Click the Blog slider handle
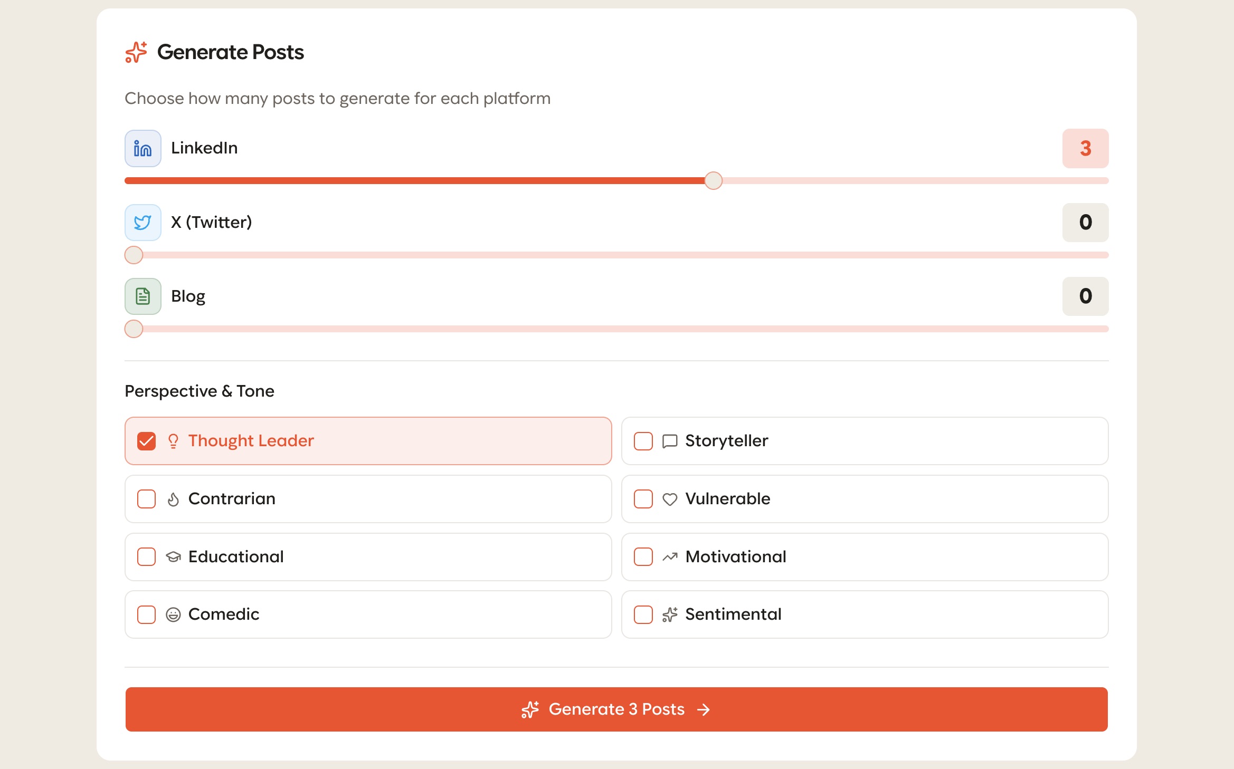Screen dimensions: 1234x769 (134, 329)
